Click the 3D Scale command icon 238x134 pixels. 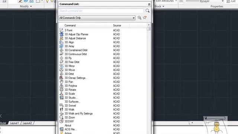coord(61,93)
